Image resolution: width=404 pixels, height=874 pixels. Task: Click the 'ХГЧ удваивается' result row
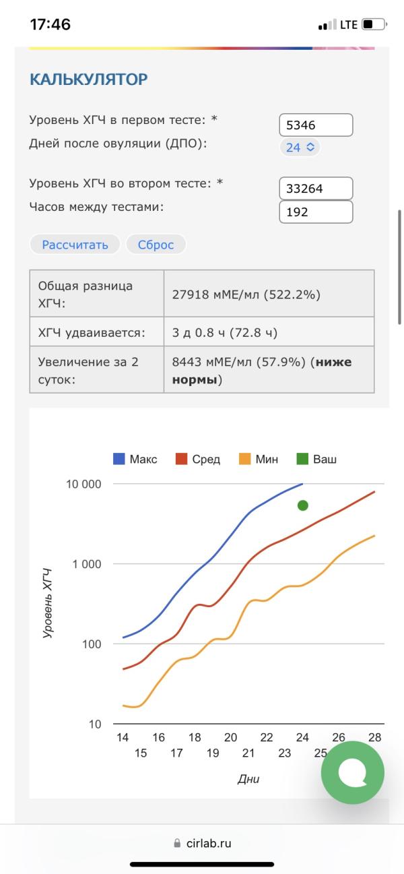coord(202,333)
